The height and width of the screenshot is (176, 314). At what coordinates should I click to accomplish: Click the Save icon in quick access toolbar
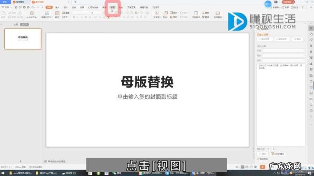16,7
